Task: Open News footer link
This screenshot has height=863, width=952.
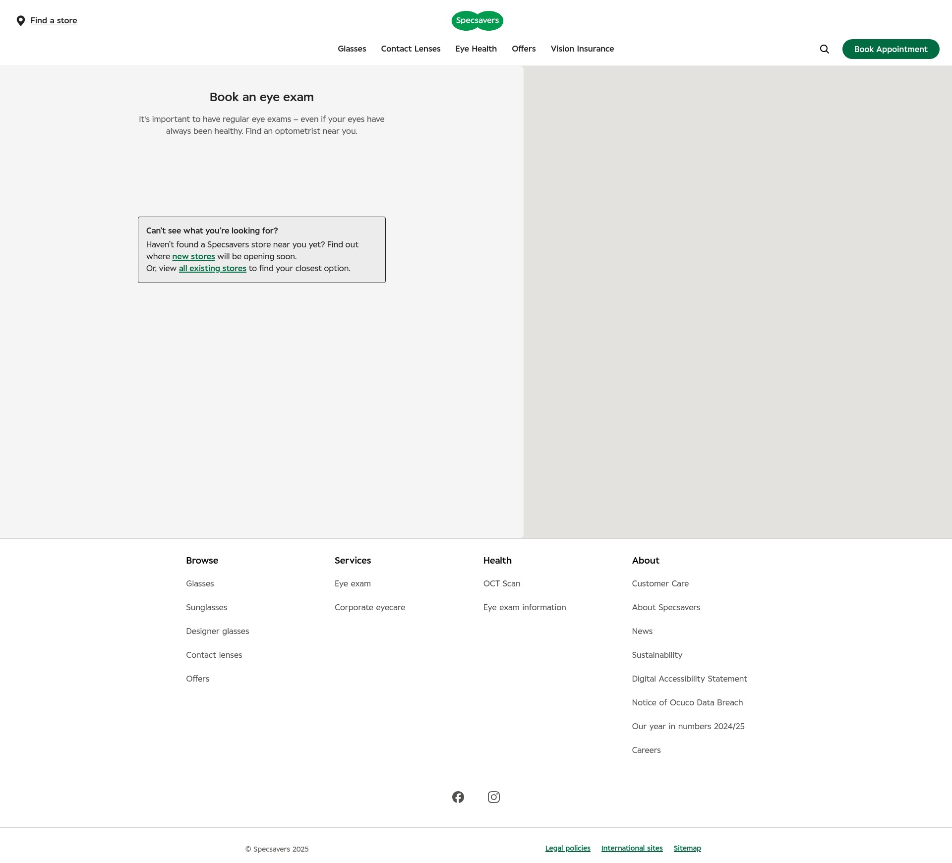Action: pyautogui.click(x=642, y=631)
